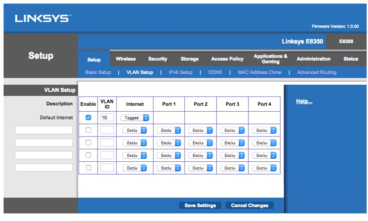Tick the last VLAN row enable checkbox

[x=88, y=168]
